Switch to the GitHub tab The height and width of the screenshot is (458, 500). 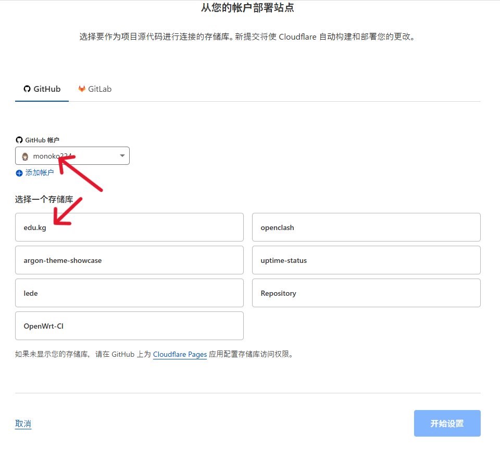pyautogui.click(x=42, y=89)
